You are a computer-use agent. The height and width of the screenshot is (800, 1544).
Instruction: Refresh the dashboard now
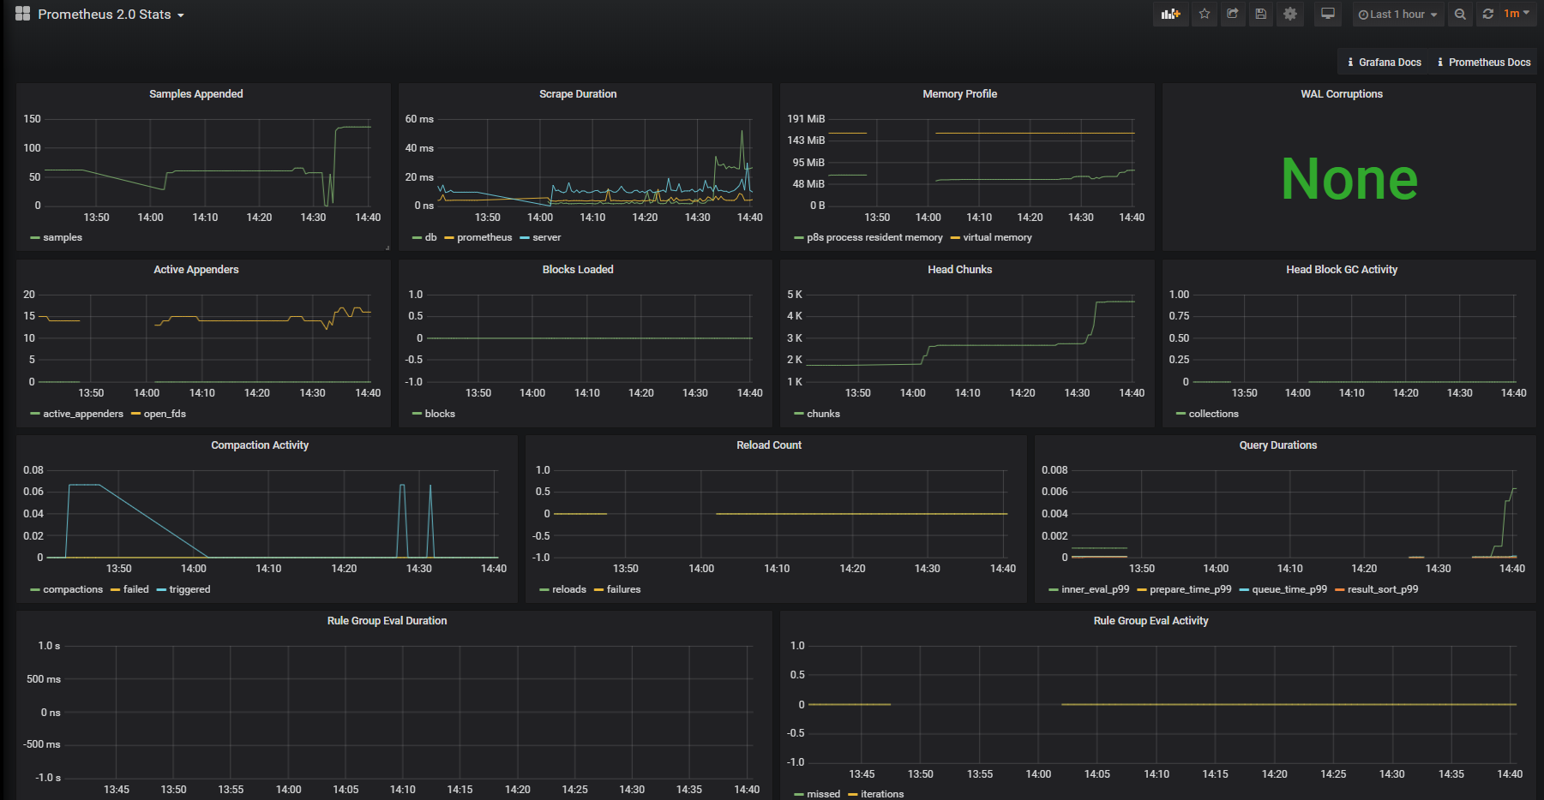1488,14
